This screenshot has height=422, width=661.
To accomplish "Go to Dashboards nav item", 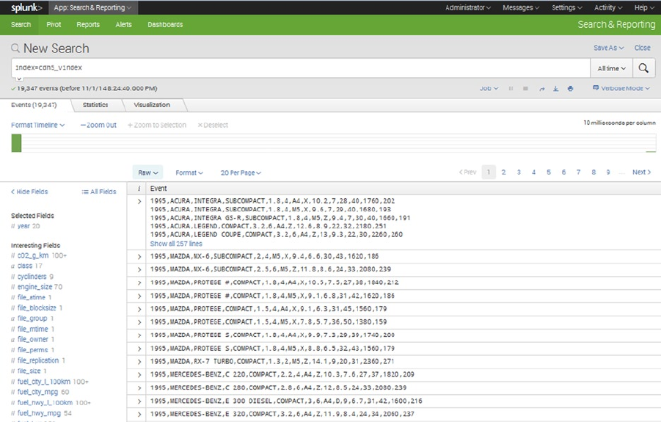I will (x=165, y=24).
